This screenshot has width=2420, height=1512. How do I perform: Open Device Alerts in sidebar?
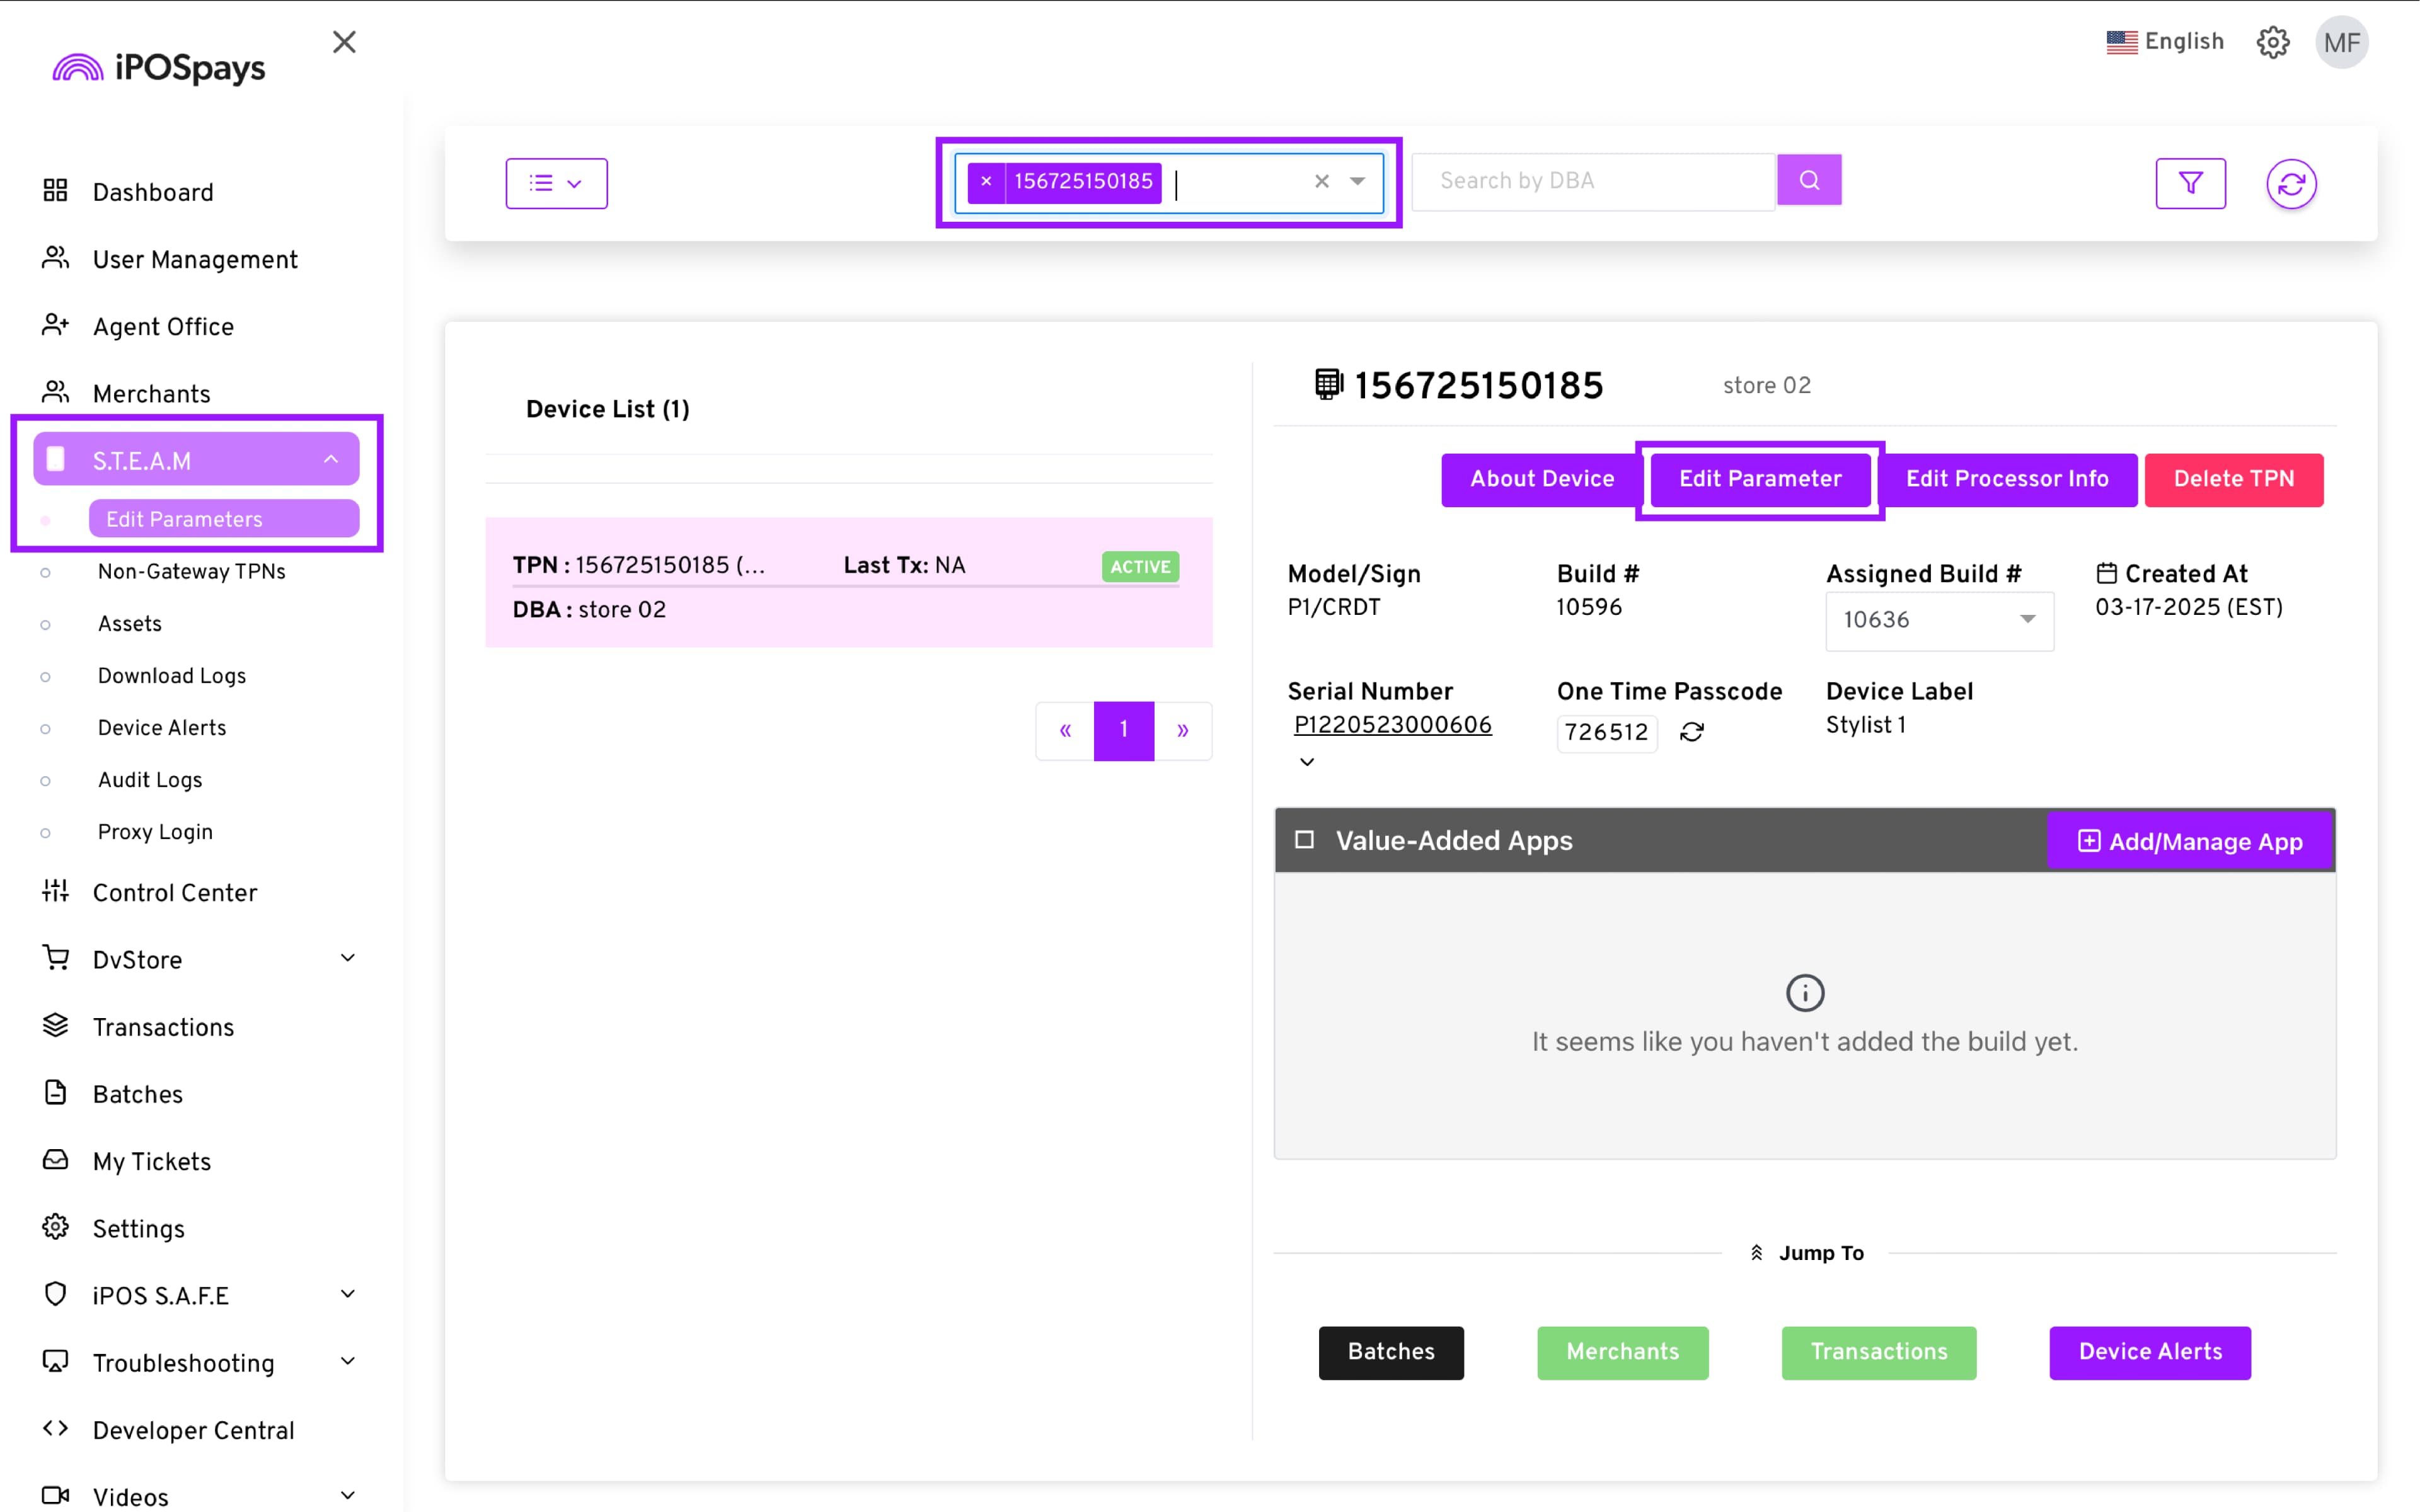[162, 728]
